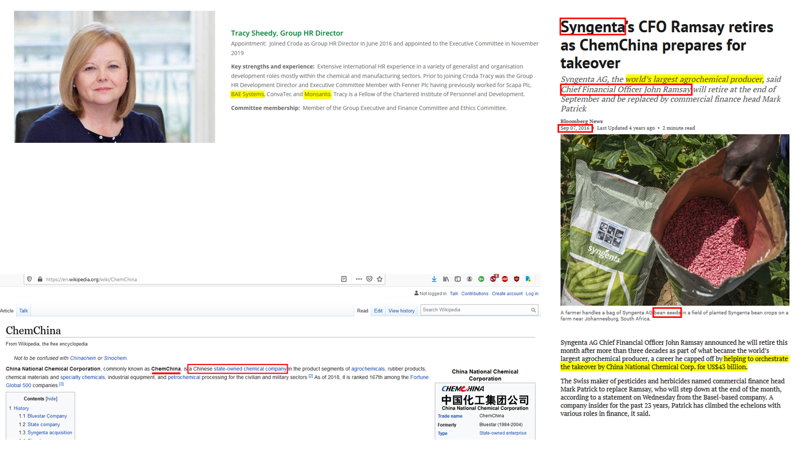798x451 pixels.
Task: Click Tracy Sheedy's portrait photo
Action: click(114, 77)
